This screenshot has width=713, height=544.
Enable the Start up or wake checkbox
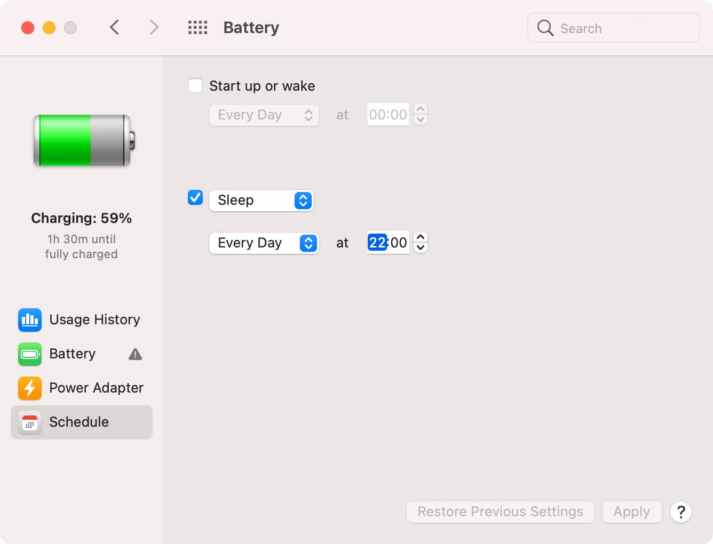click(x=195, y=85)
